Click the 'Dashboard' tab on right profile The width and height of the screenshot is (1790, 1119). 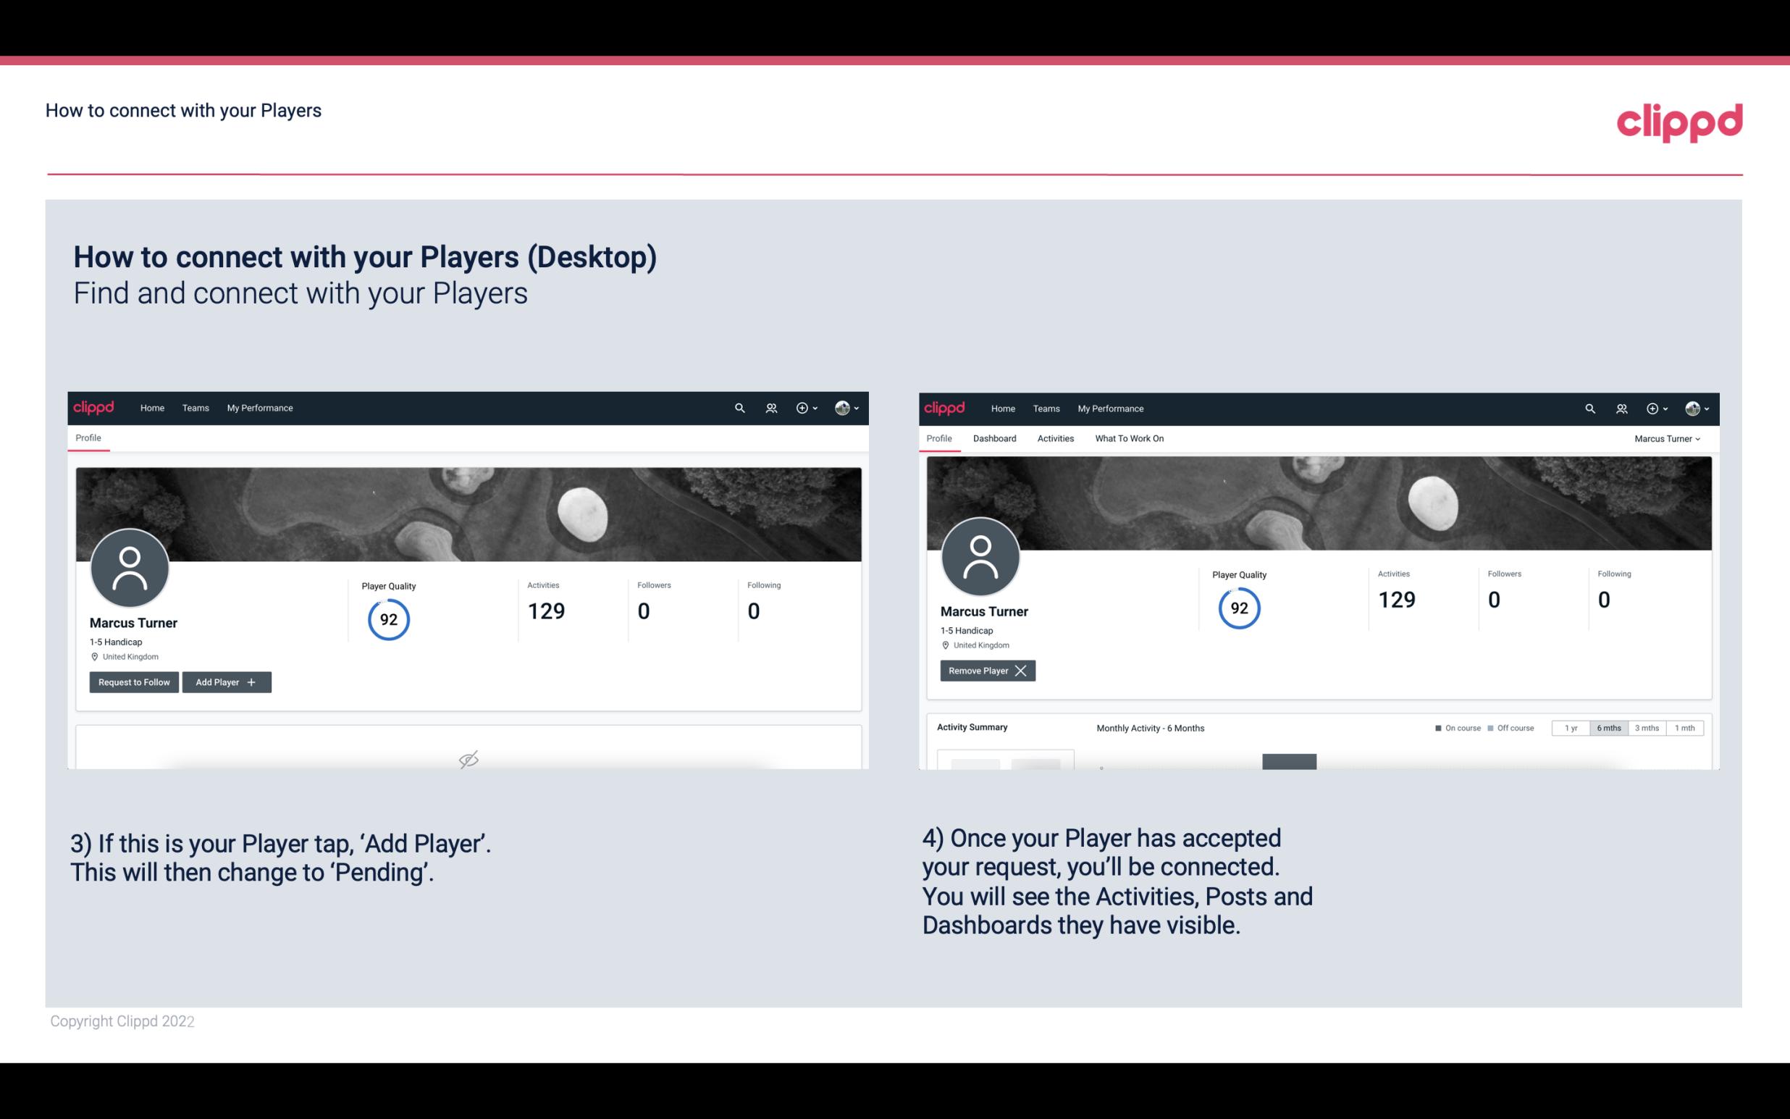[995, 438]
